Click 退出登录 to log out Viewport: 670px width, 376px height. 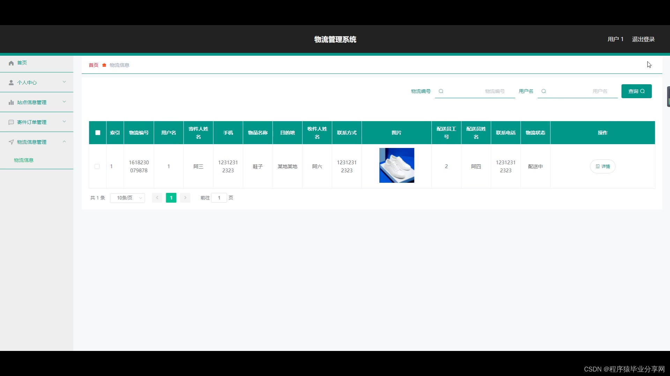(643, 39)
